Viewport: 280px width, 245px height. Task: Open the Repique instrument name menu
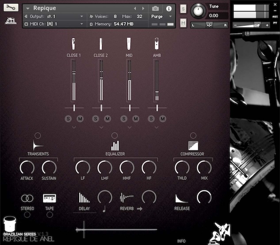29,8
